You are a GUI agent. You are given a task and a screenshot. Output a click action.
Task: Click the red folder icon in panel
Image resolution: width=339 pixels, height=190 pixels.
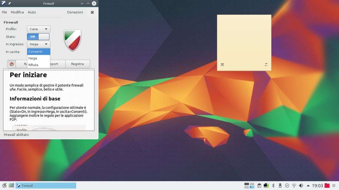327,186
